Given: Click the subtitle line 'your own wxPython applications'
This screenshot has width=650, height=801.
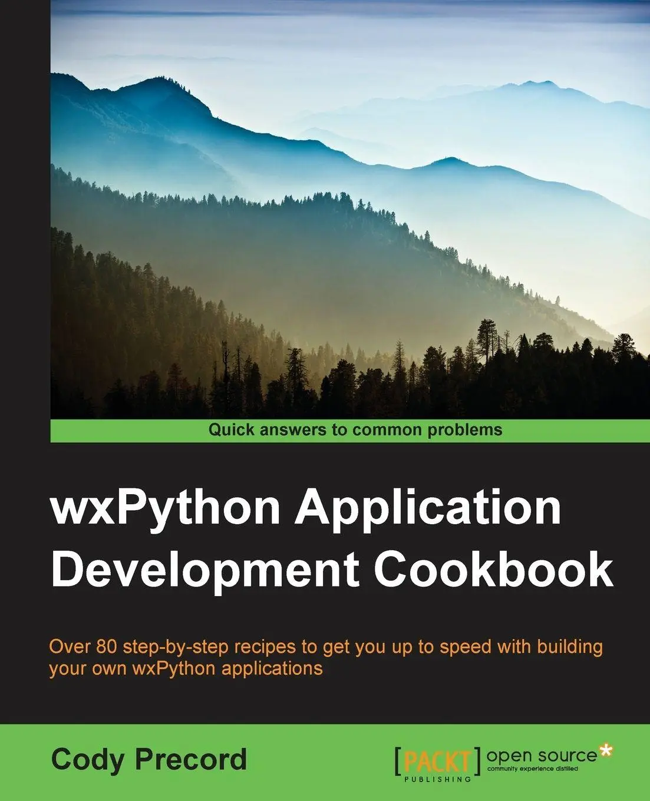Looking at the screenshot, I should [x=186, y=668].
